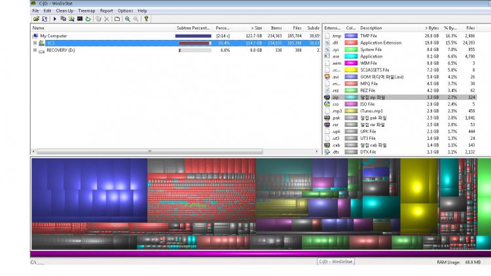
Task: Click the SC2ASSETS File yellow swatch
Action: (351, 70)
